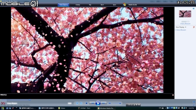Click Switch between windows quick launch icon
196x110 pixels.
10,108
